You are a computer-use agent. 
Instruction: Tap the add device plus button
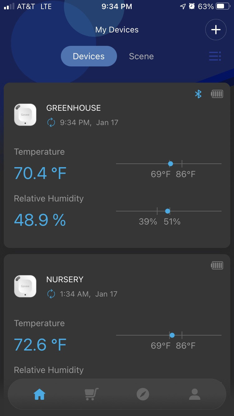(x=216, y=30)
